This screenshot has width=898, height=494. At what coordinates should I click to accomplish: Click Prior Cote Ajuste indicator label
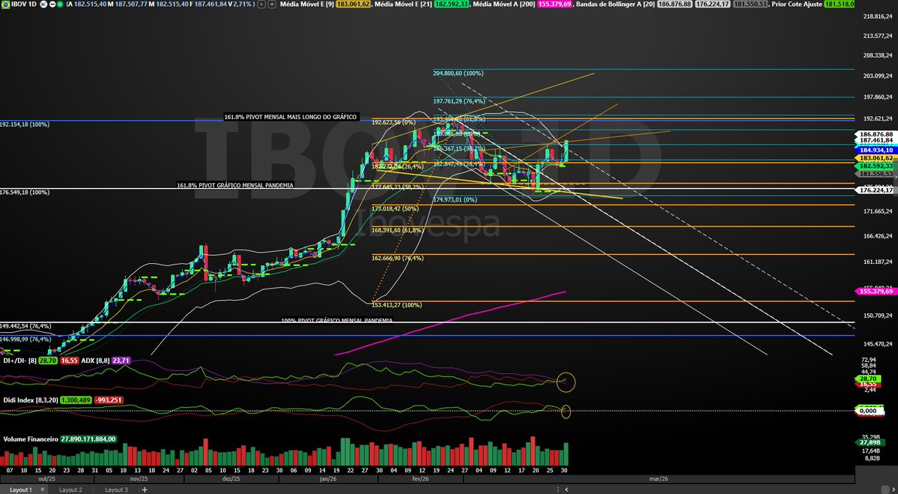(x=796, y=4)
